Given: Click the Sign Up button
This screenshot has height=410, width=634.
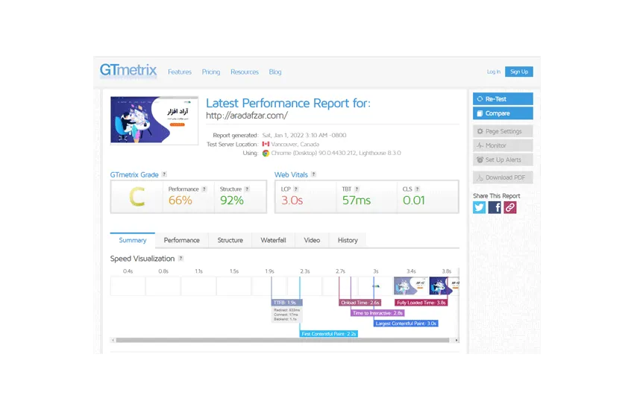Looking at the screenshot, I should coord(518,72).
